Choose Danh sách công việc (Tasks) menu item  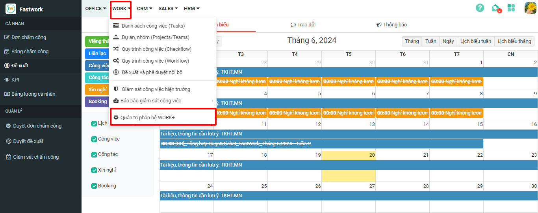(x=153, y=26)
